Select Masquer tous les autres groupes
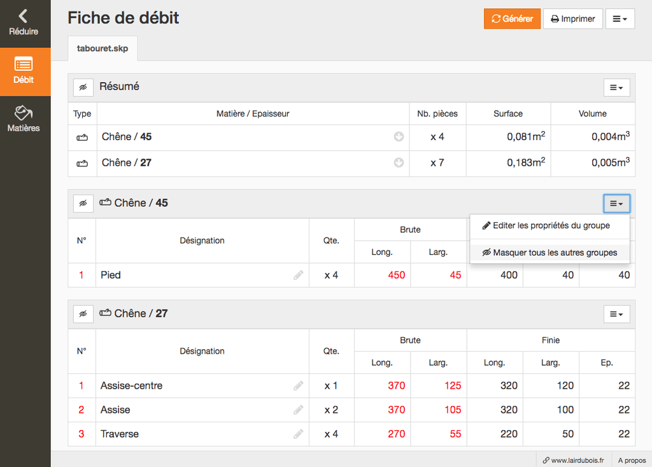 pos(549,253)
